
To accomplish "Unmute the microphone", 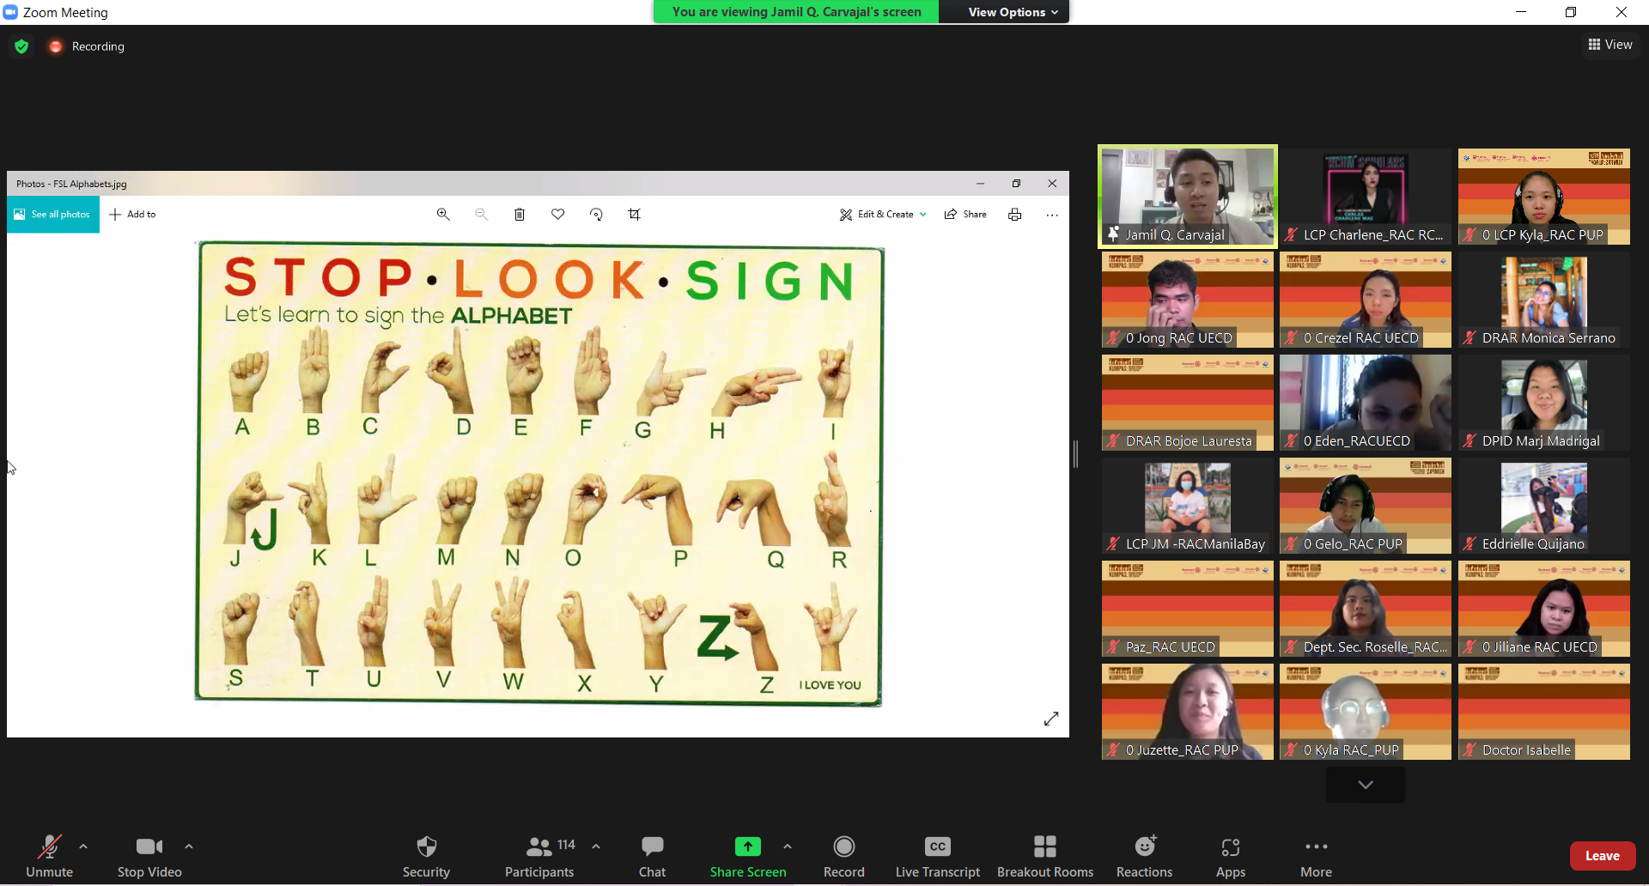I will coord(49,855).
